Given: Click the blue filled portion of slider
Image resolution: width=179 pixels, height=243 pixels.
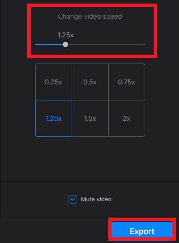Looking at the screenshot, I should pyautogui.click(x=49, y=44).
